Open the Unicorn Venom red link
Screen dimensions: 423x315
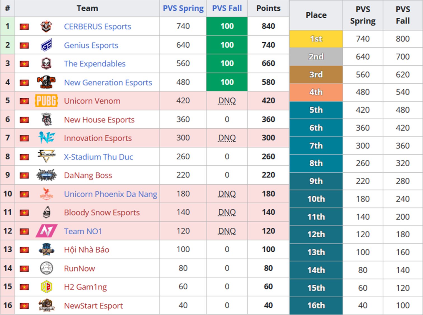92,101
